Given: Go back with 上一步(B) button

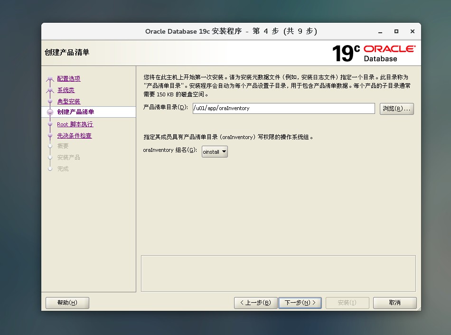Looking at the screenshot, I should [256, 303].
